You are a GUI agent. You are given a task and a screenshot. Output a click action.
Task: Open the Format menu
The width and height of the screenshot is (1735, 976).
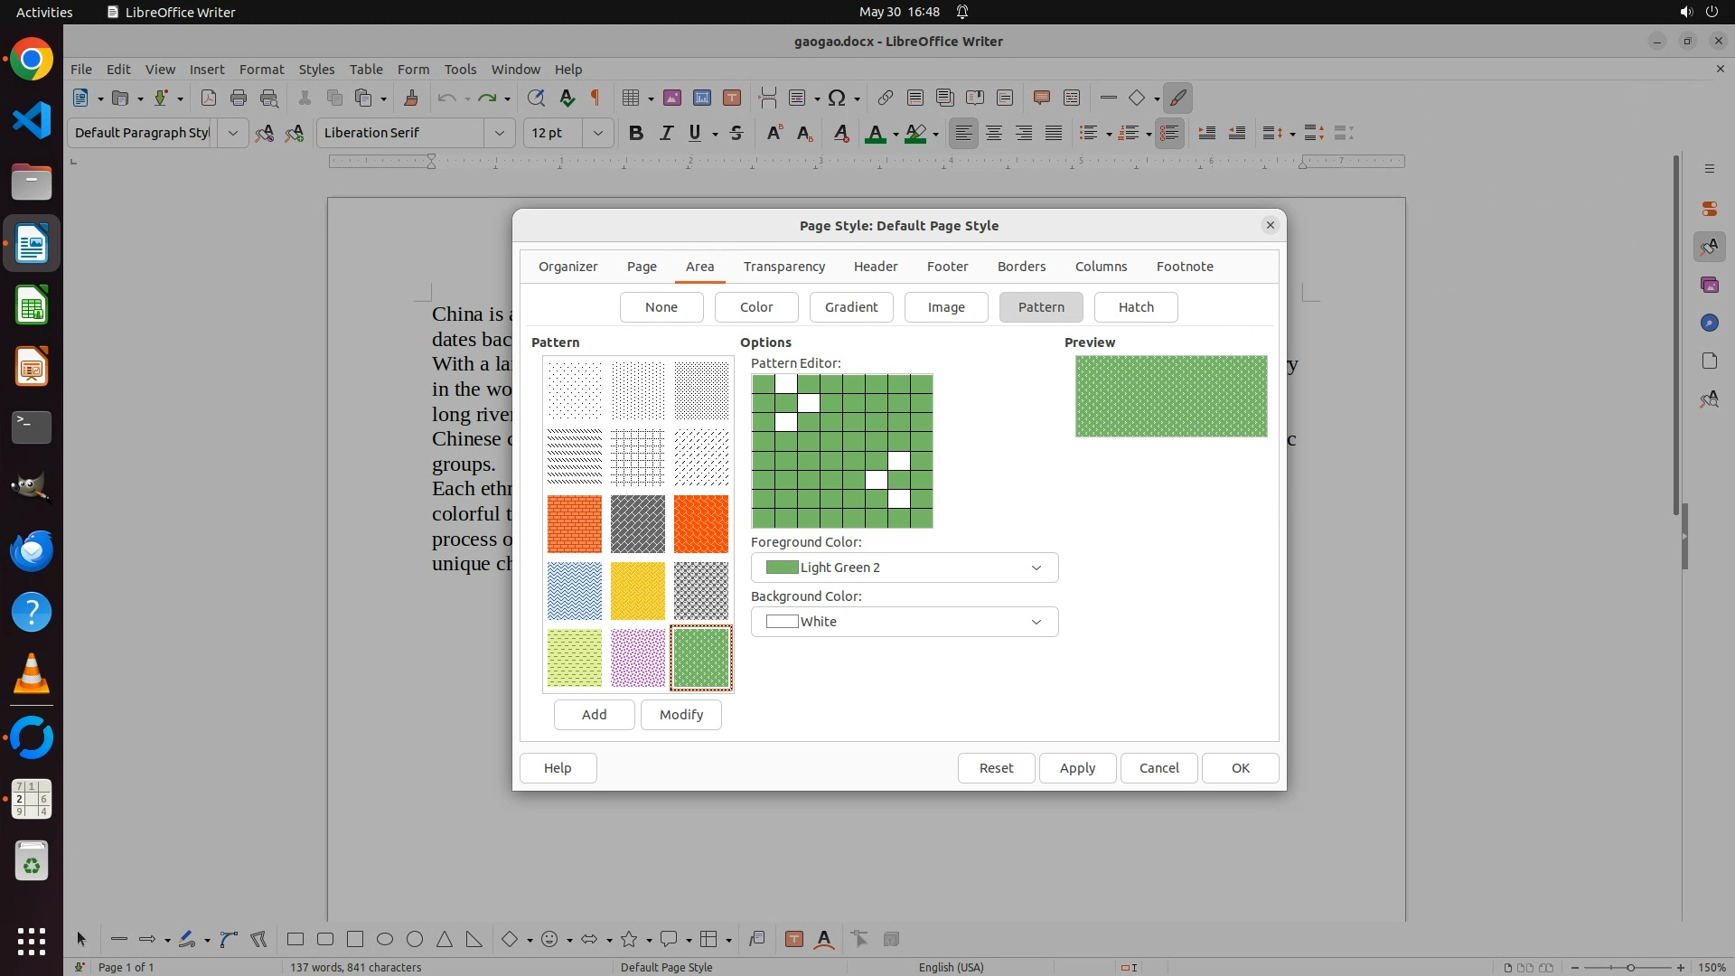coord(261,69)
